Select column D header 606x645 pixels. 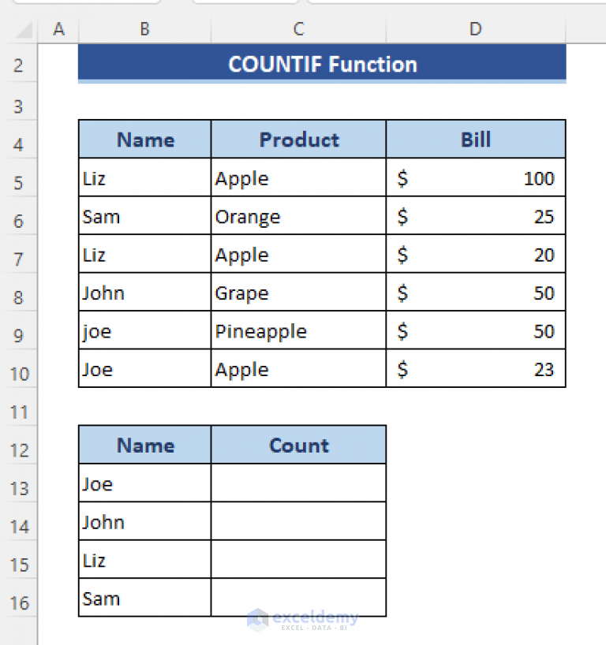[x=476, y=29]
